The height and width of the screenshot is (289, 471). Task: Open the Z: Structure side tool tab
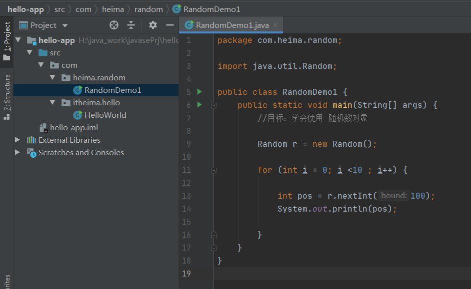(6, 97)
